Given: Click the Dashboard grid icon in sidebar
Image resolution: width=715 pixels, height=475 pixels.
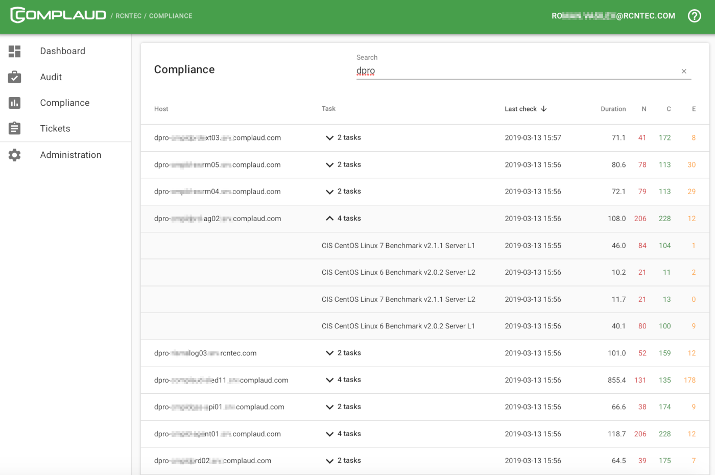Looking at the screenshot, I should click(x=15, y=51).
